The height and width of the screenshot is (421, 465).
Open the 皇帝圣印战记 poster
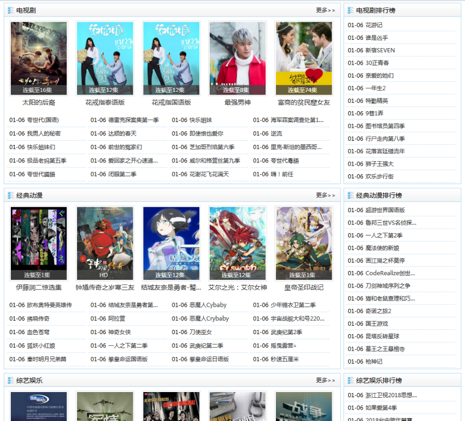pos(303,242)
